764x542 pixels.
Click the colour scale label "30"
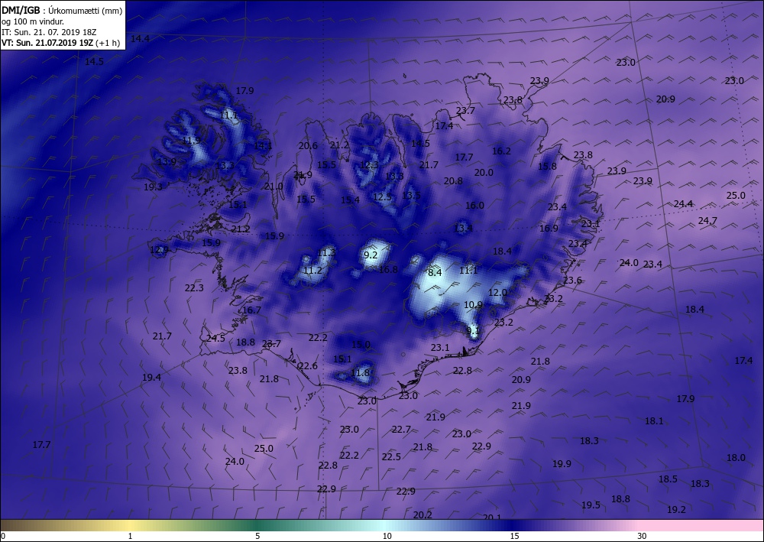pos(642,536)
